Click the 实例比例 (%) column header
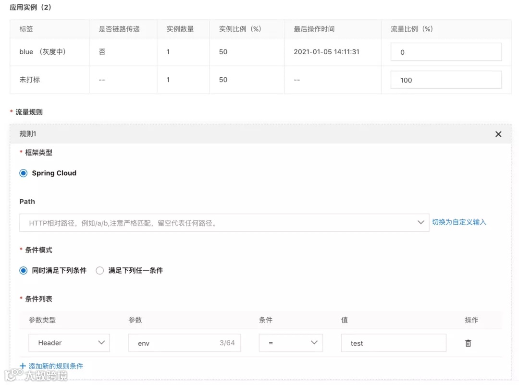This screenshot has width=519, height=385. (240, 29)
